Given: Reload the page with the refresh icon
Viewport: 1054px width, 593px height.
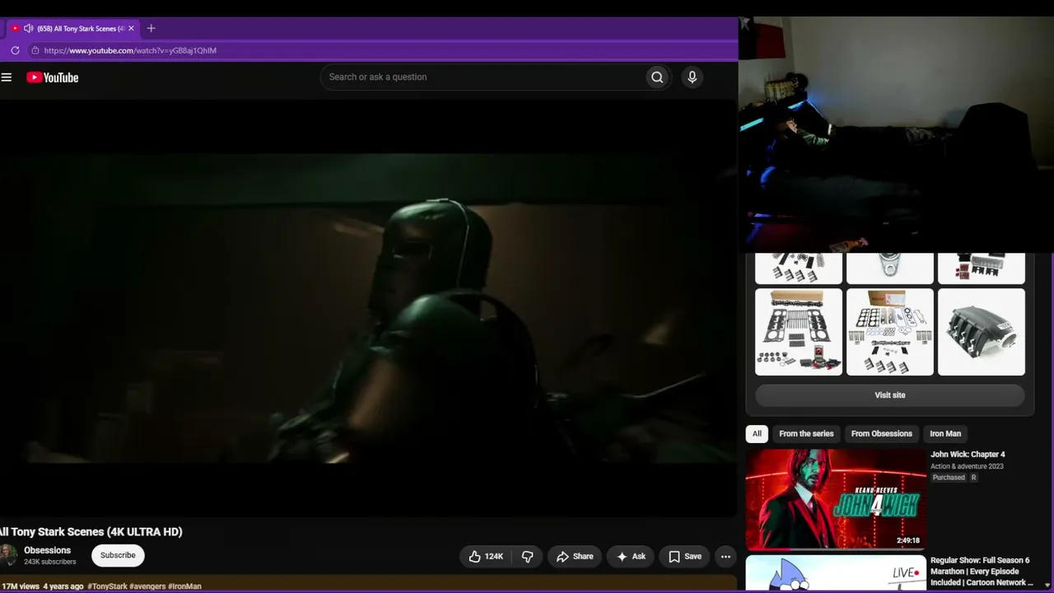Looking at the screenshot, I should tap(15, 50).
